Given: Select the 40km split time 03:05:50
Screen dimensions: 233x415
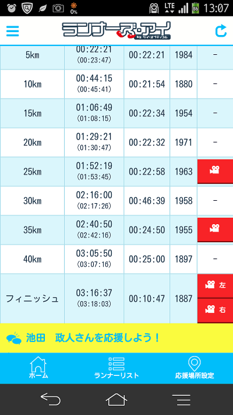Looking at the screenshot, I should 94,253.
